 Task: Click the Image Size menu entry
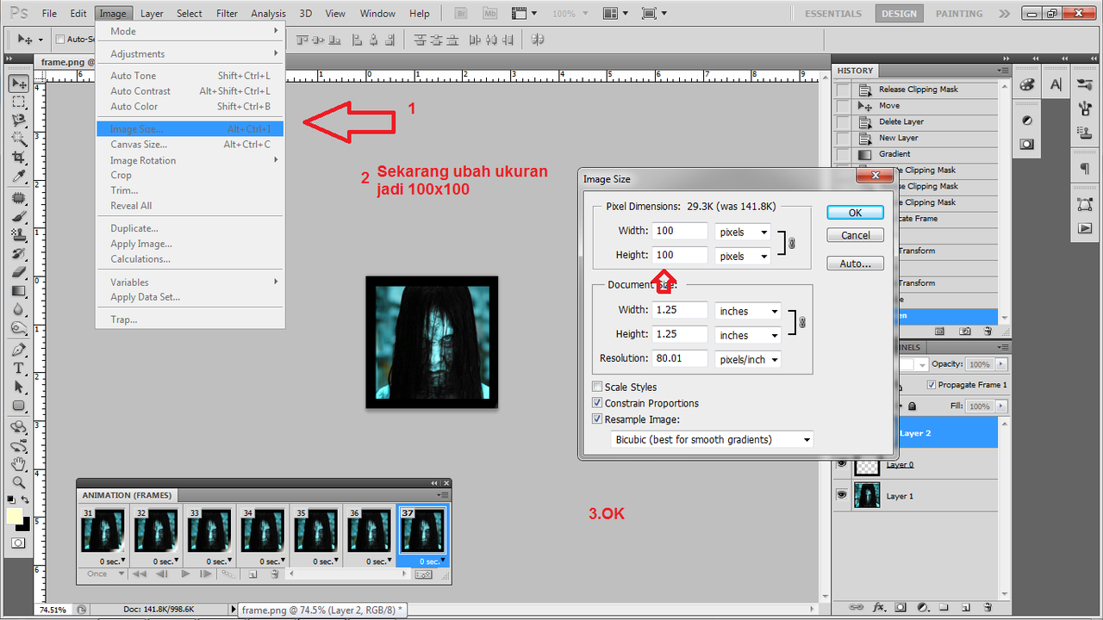click(x=139, y=128)
